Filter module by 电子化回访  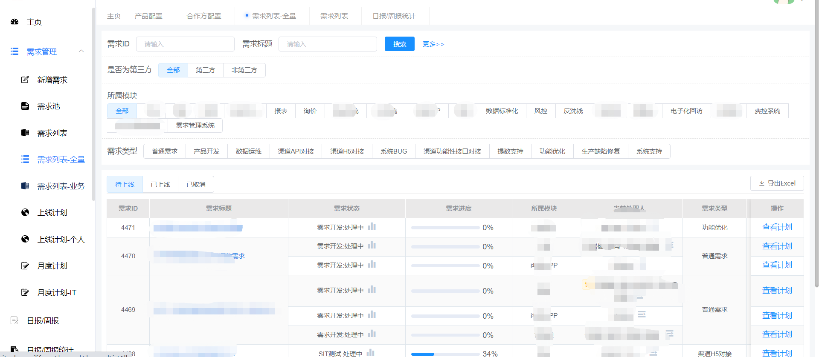(x=686, y=111)
